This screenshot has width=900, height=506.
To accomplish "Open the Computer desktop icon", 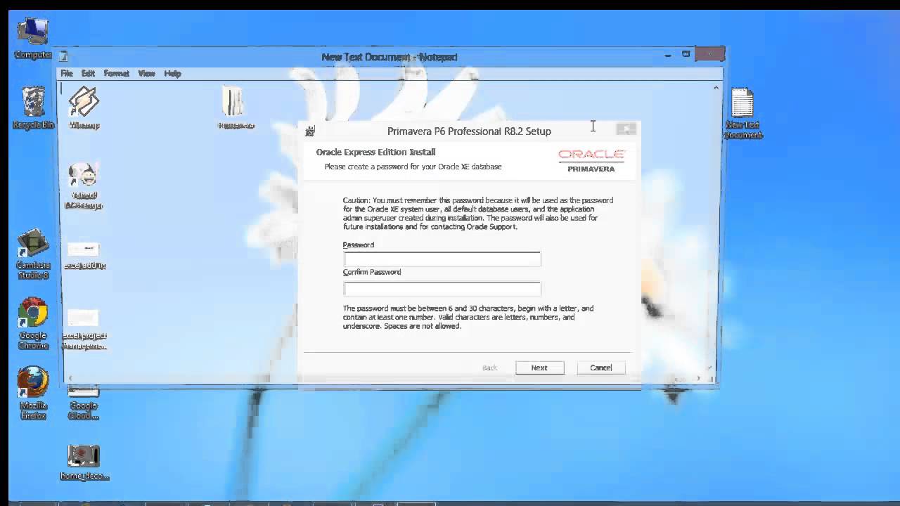I will point(32,37).
